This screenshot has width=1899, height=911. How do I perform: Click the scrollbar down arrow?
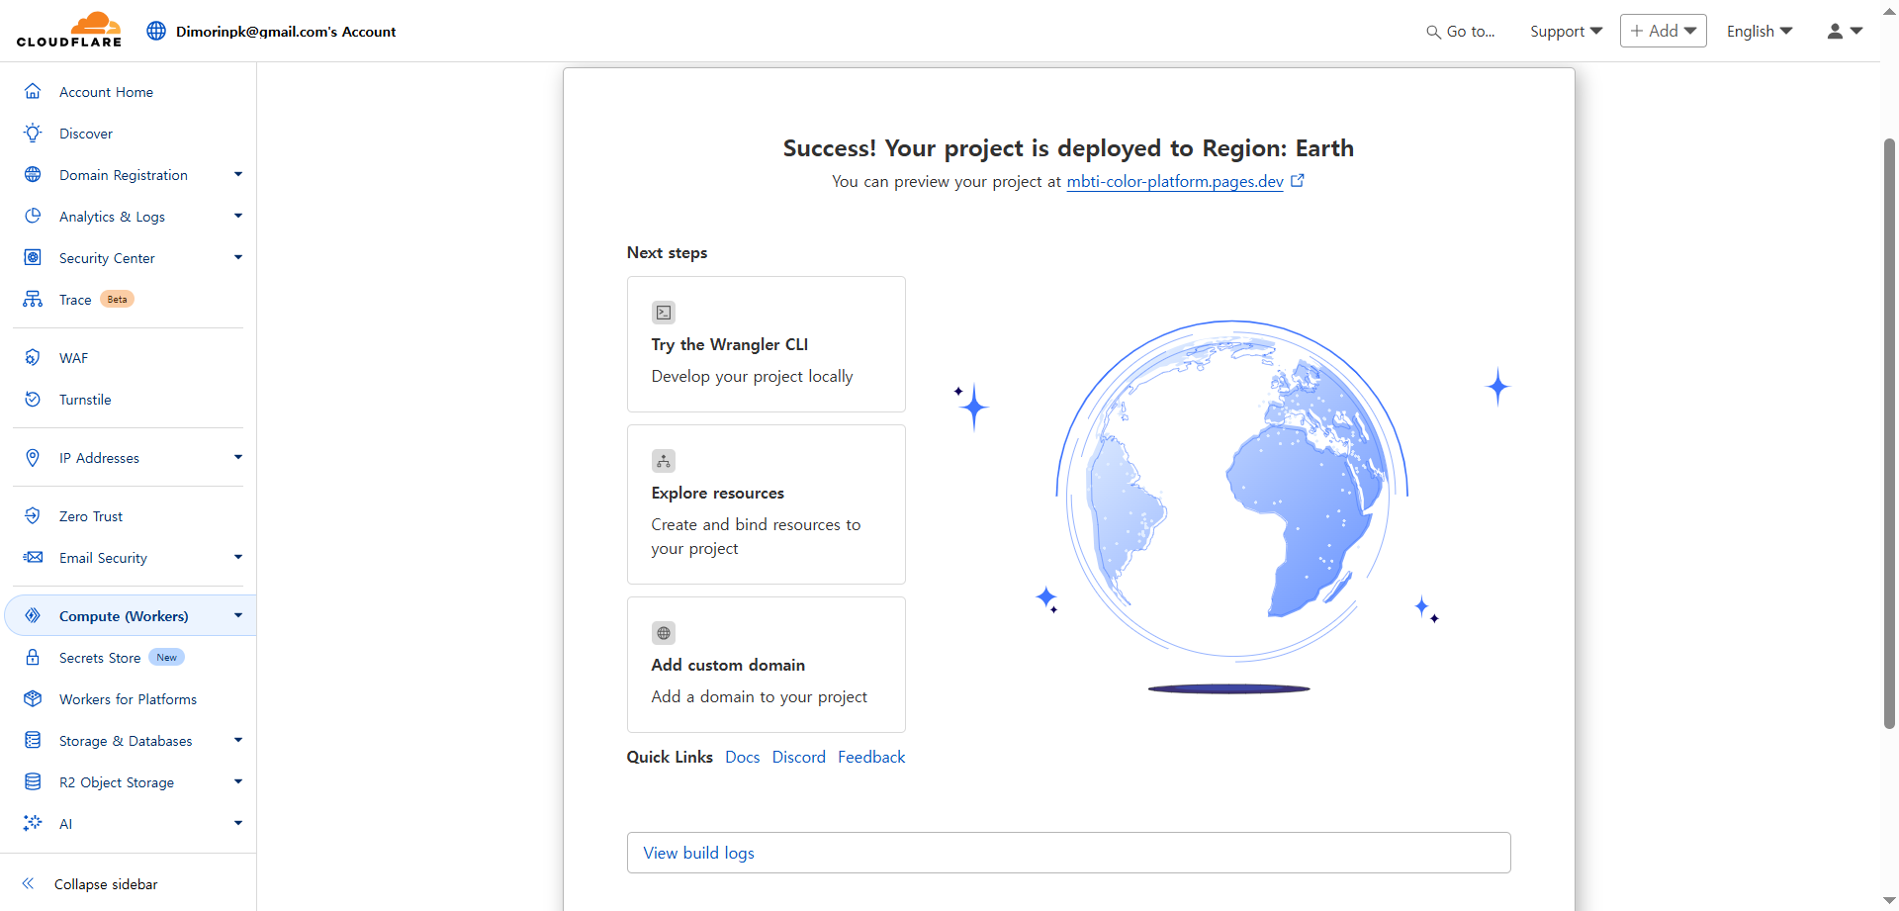[1889, 901]
